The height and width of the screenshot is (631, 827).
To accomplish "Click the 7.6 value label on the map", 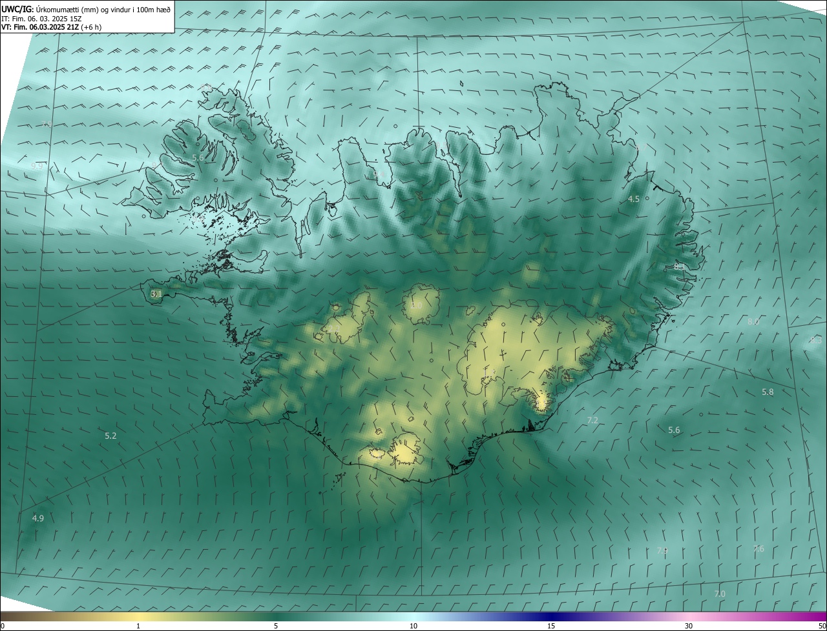I will (x=759, y=549).
